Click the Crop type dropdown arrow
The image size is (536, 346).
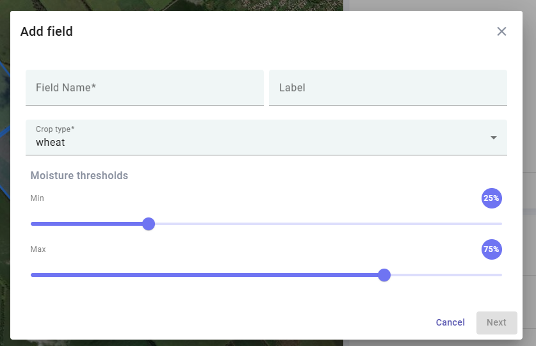click(493, 138)
